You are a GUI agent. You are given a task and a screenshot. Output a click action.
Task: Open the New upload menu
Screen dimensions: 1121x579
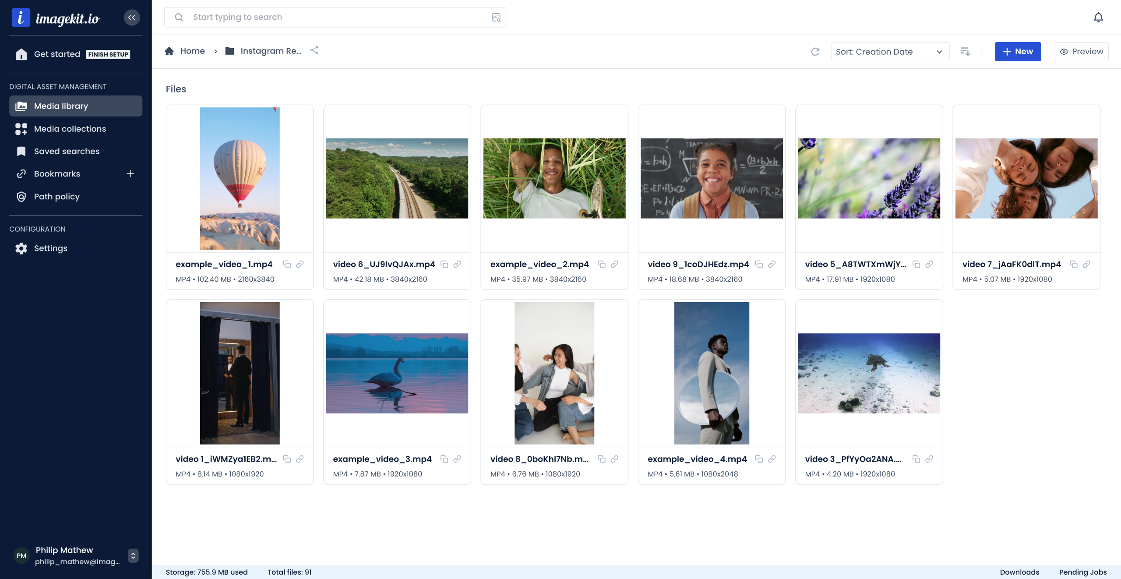(x=1018, y=52)
